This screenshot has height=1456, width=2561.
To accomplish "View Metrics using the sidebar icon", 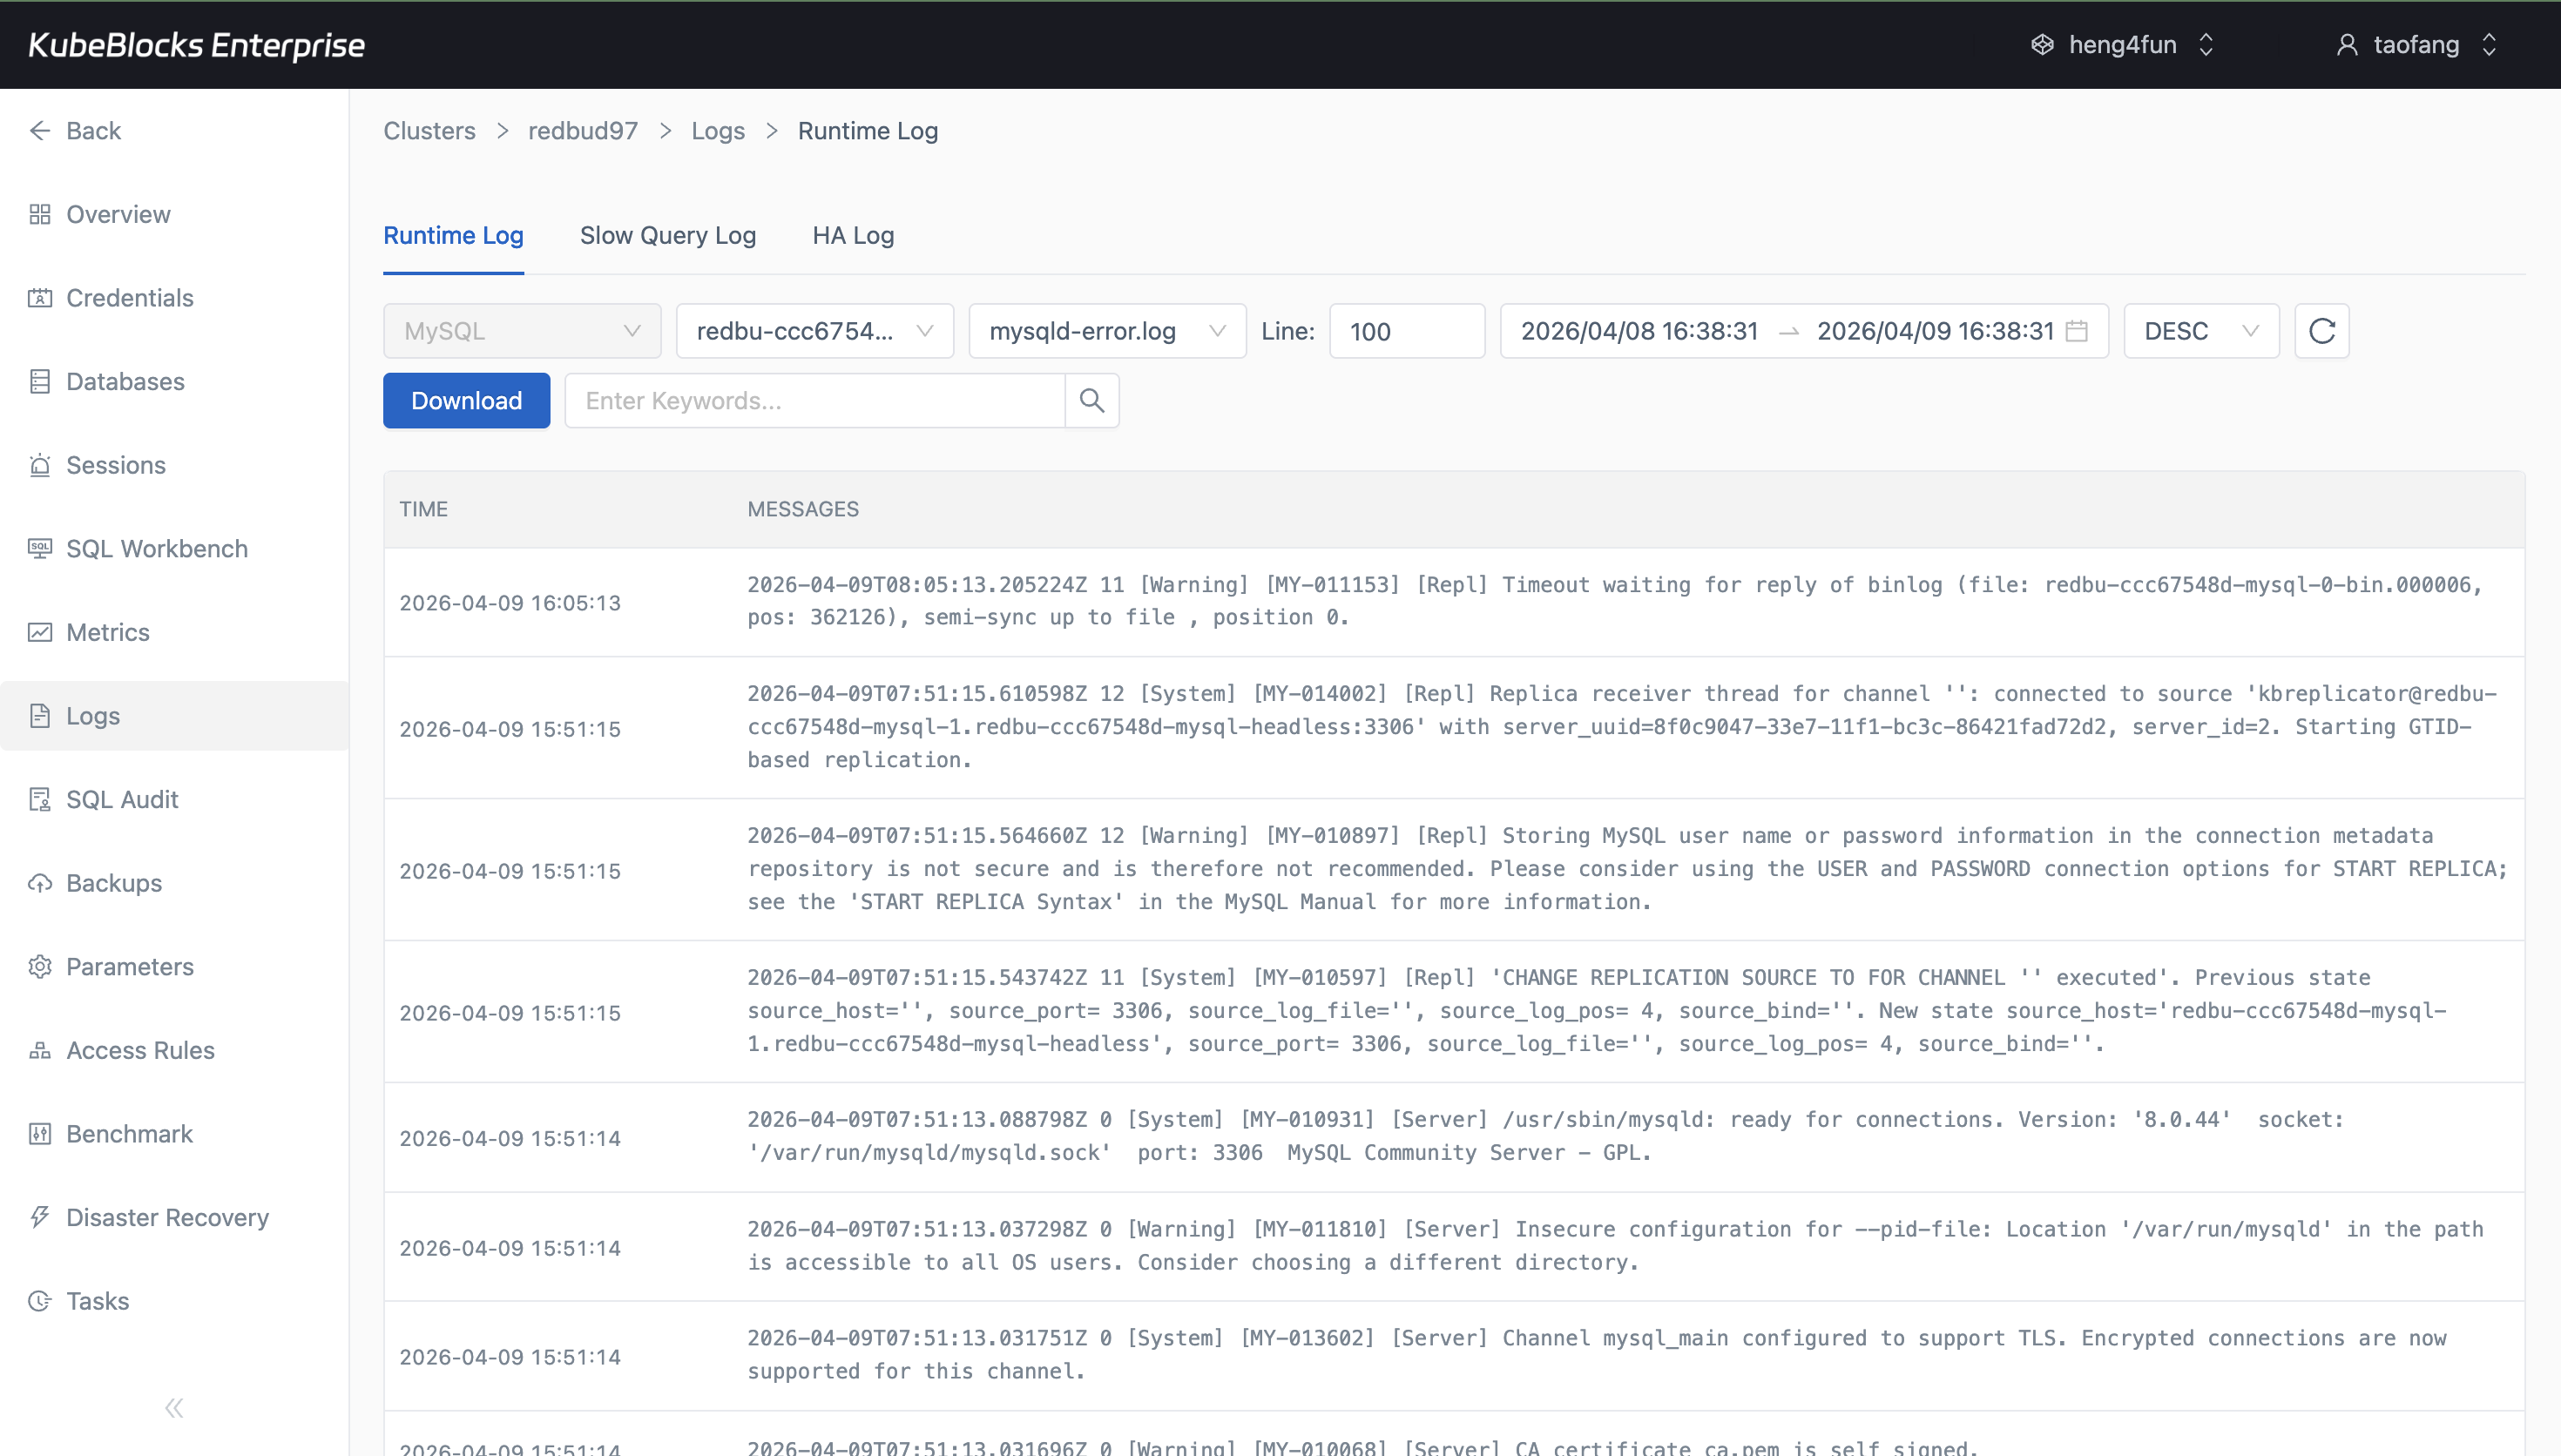I will (107, 632).
